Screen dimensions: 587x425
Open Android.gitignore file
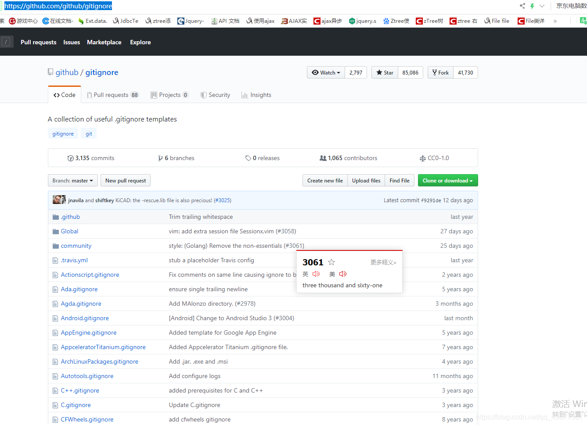85,318
